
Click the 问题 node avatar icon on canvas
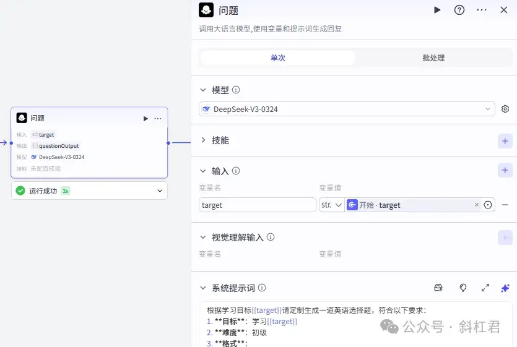pos(22,118)
